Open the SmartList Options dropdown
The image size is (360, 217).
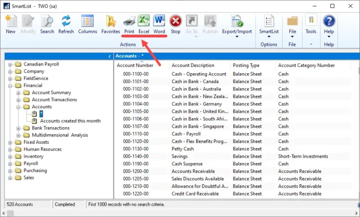(x=269, y=26)
